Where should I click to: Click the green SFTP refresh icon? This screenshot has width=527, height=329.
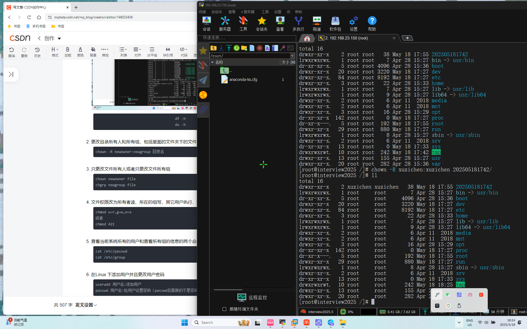pyautogui.click(x=236, y=48)
